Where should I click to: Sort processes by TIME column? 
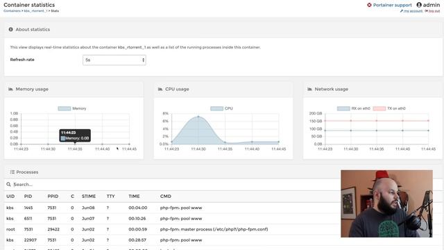tap(134, 196)
